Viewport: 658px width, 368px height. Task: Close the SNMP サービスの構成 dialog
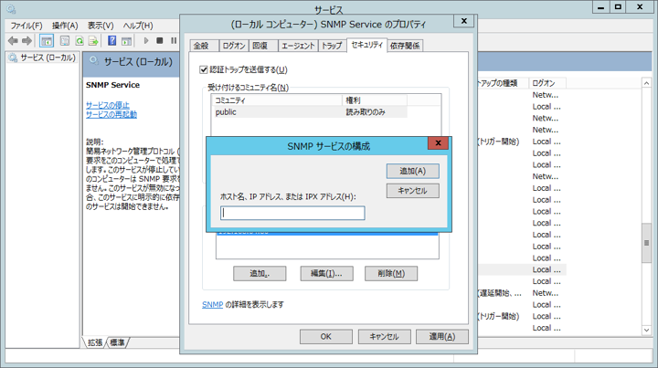coord(438,143)
